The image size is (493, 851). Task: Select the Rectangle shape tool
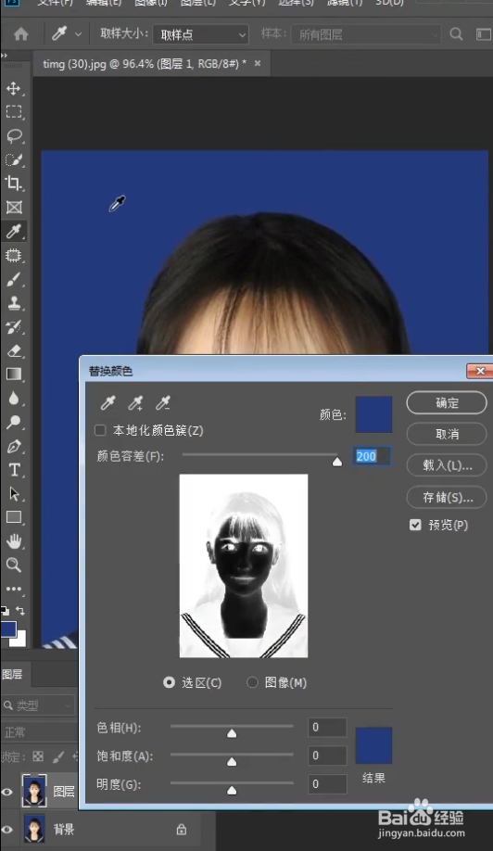[x=14, y=517]
